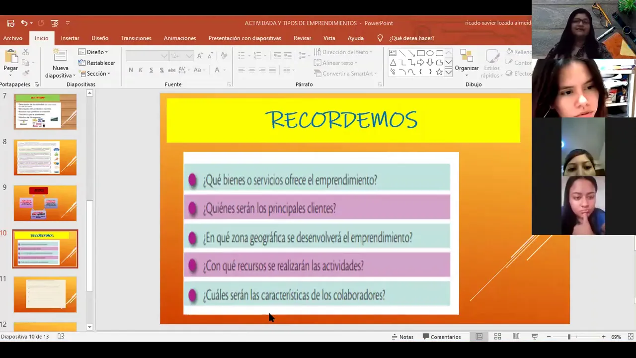Select slide 9 thumbnail
The height and width of the screenshot is (358, 636).
(x=45, y=203)
